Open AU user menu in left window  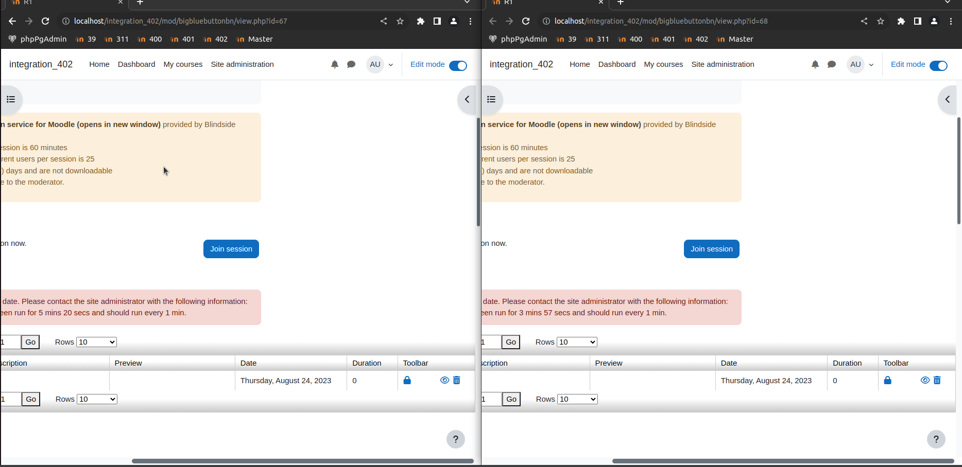click(380, 64)
